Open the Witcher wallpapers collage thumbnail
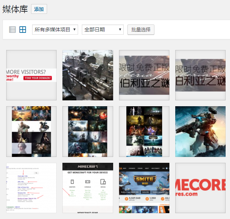 (31, 131)
